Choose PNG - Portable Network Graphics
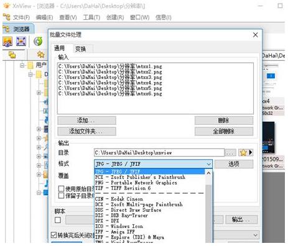Viewport: 288px width, 246px height. (x=149, y=183)
